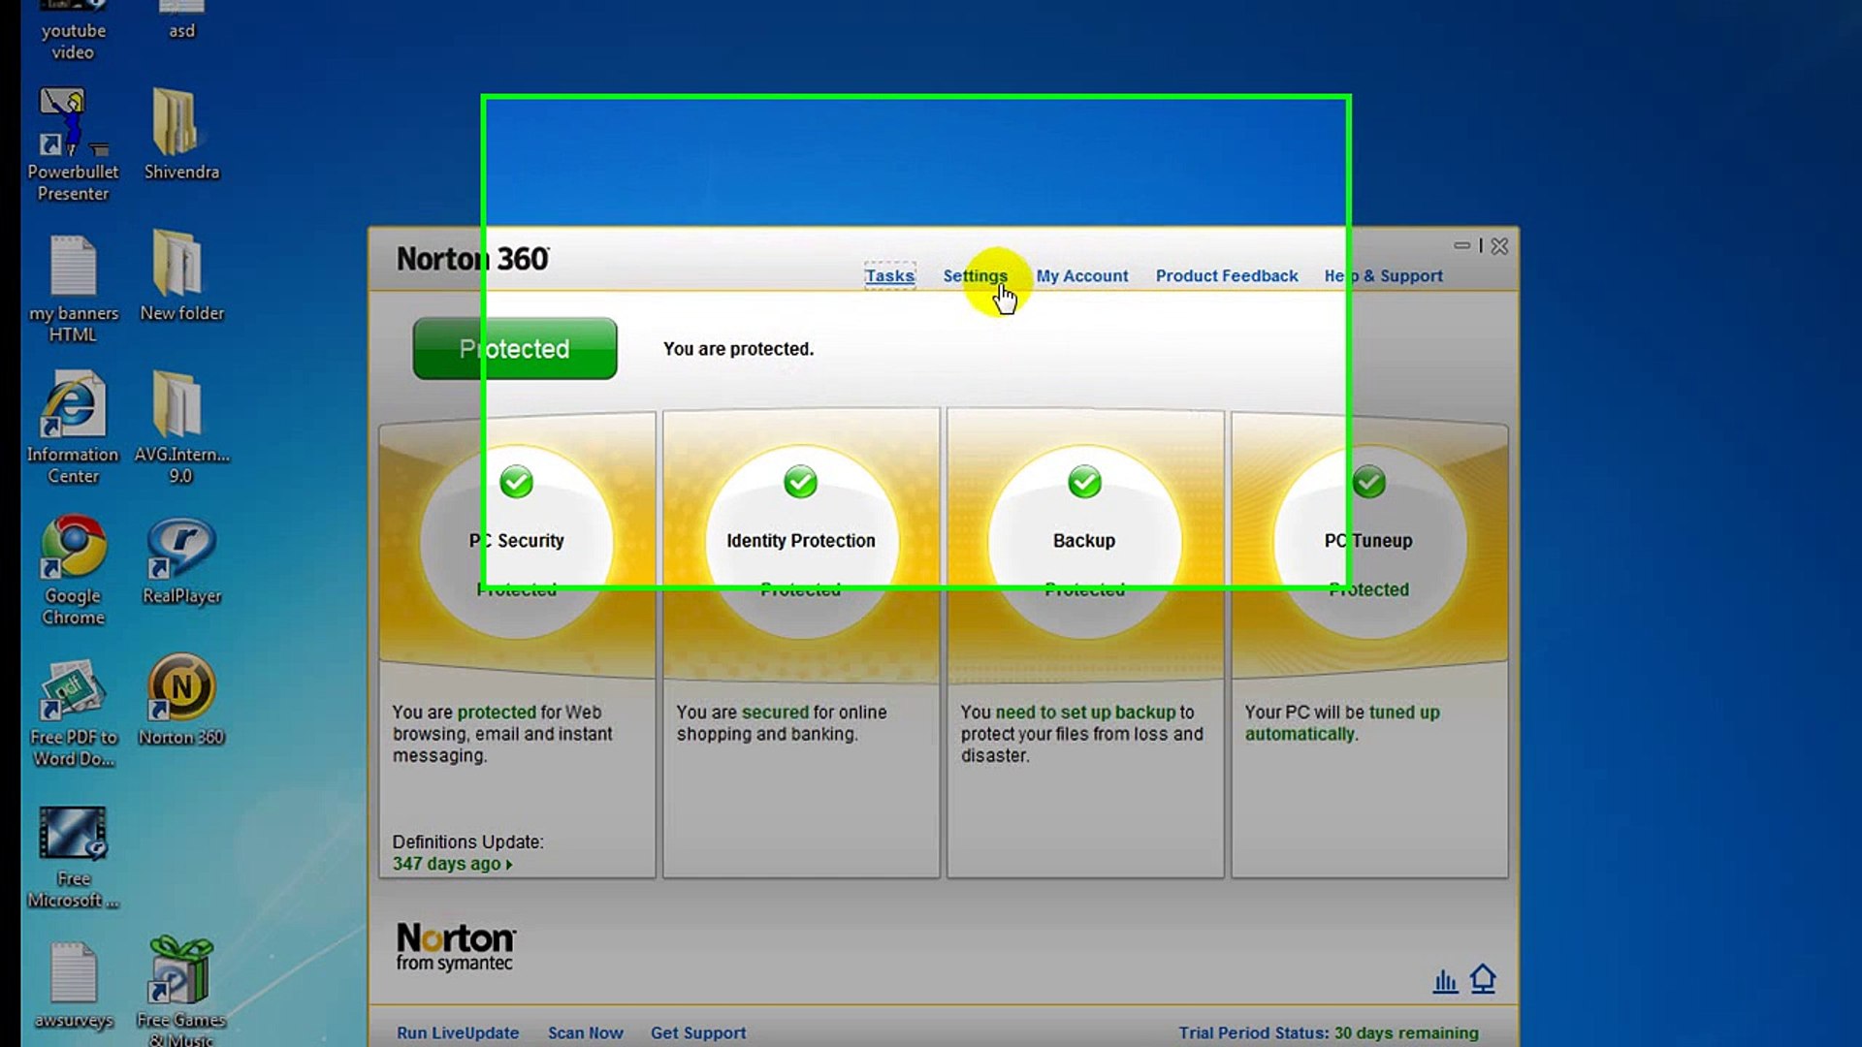This screenshot has width=1862, height=1047.
Task: Click the Get Support link
Action: pos(698,1033)
